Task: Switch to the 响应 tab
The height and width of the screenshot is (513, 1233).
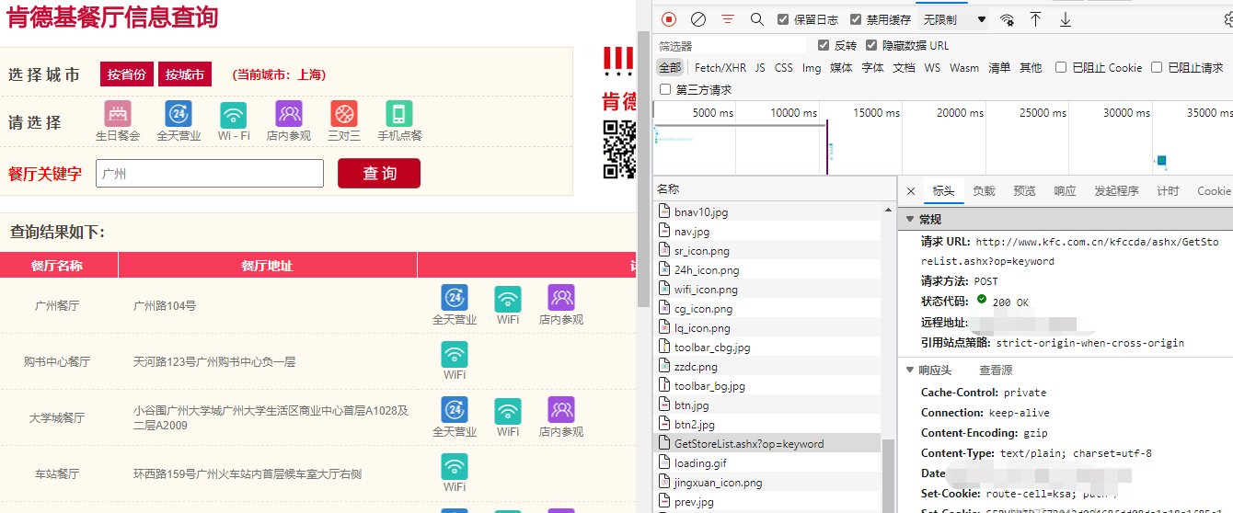Action: pyautogui.click(x=1065, y=191)
